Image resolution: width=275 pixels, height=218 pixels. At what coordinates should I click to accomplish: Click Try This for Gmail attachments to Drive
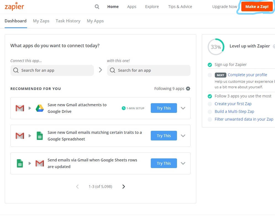point(164,108)
